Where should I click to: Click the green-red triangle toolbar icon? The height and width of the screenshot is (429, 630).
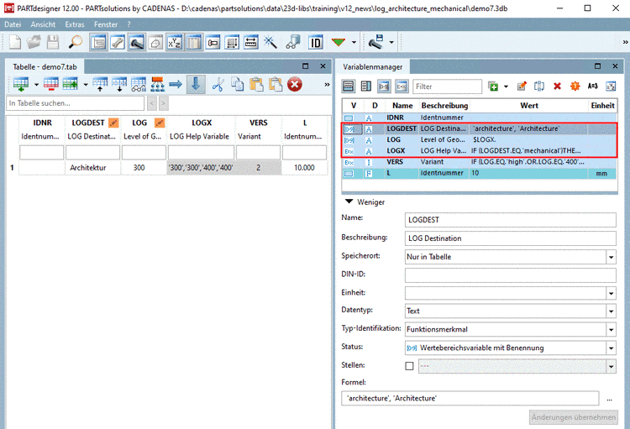[x=339, y=42]
